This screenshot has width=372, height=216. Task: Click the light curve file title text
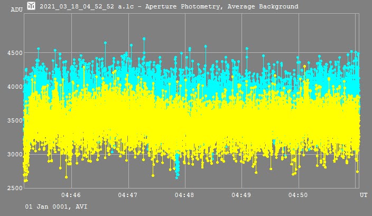click(x=169, y=6)
